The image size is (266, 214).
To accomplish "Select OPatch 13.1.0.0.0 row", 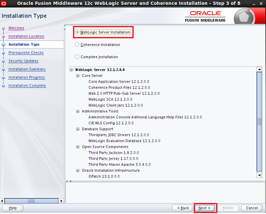I will [104, 176].
